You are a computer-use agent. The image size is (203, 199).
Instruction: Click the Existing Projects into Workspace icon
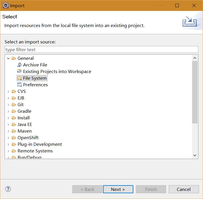coord(19,72)
